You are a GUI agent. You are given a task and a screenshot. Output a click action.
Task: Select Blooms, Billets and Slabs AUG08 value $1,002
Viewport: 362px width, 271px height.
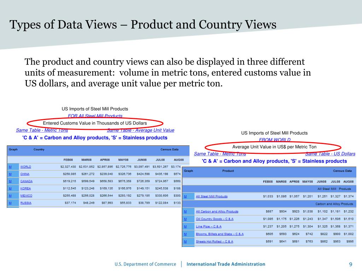tap(349, 234)
